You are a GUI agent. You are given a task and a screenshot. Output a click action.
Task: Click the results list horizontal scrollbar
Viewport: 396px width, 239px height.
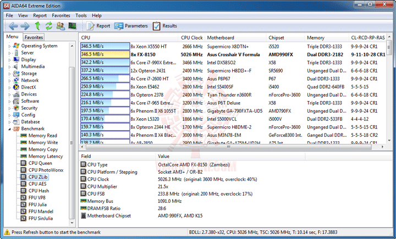[229, 147]
